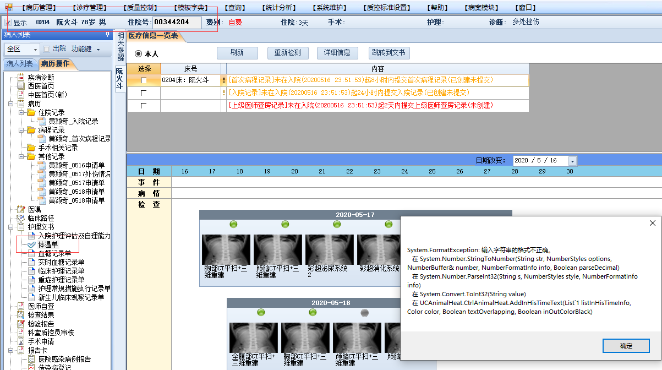662x370 pixels.
Task: Open the 全腹部CT平扫+三维重建 thumbnail on 2020-05-18
Action: (x=254, y=338)
